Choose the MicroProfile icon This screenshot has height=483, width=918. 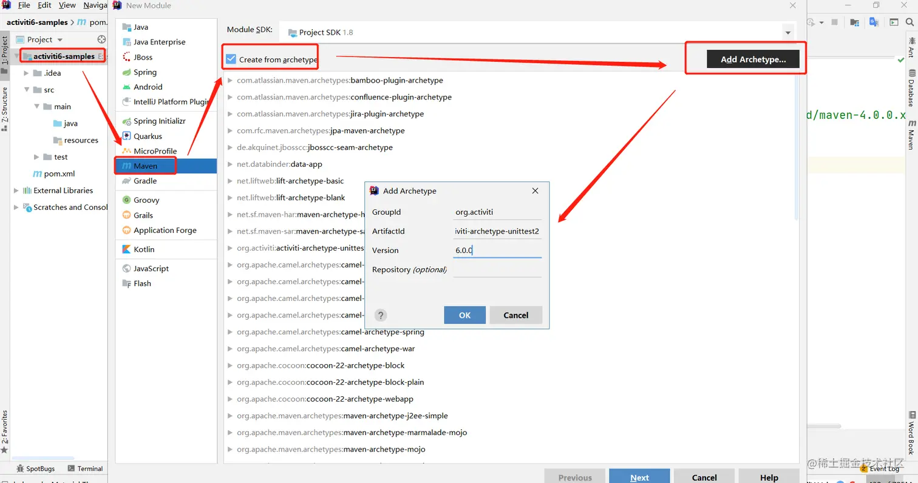126,151
